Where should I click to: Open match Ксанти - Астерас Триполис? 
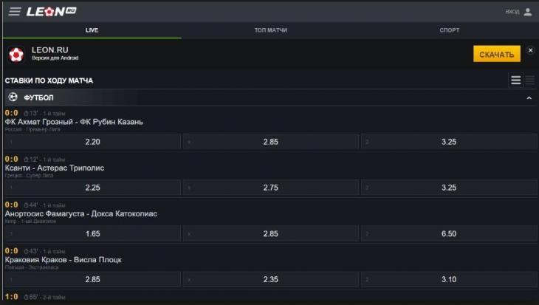(55, 168)
